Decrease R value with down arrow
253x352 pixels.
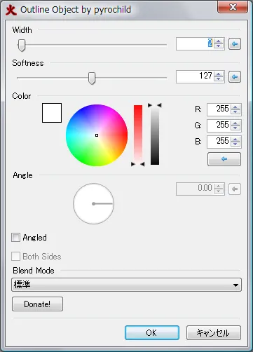coord(235,112)
